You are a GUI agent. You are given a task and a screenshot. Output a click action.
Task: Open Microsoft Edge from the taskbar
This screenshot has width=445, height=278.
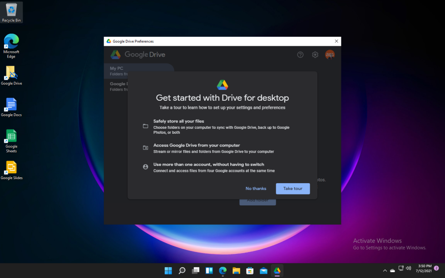(x=222, y=270)
